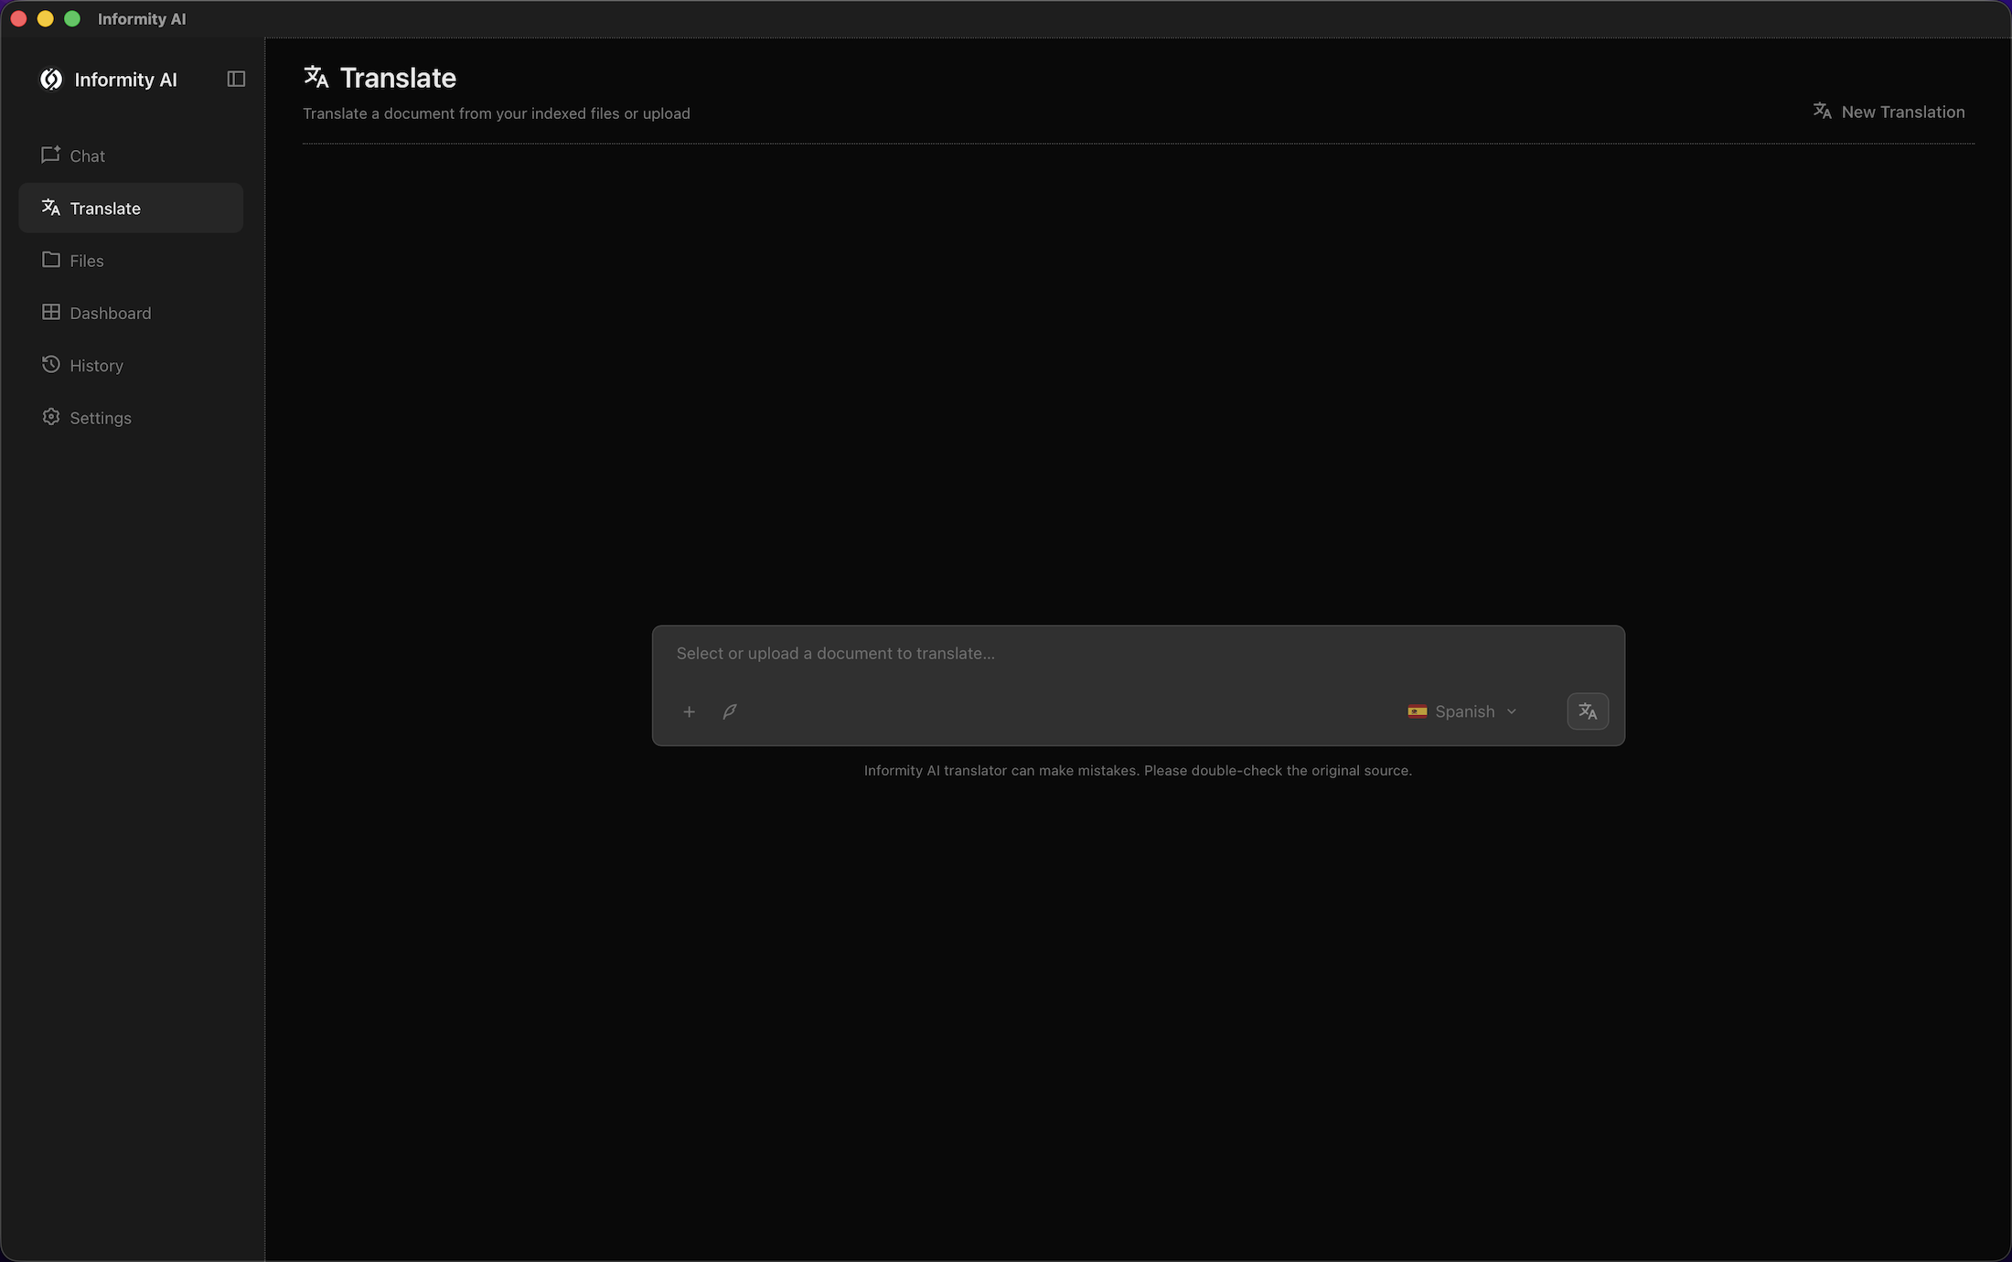Click the macOS green maximize button
The image size is (2012, 1262).
pyautogui.click(x=72, y=18)
